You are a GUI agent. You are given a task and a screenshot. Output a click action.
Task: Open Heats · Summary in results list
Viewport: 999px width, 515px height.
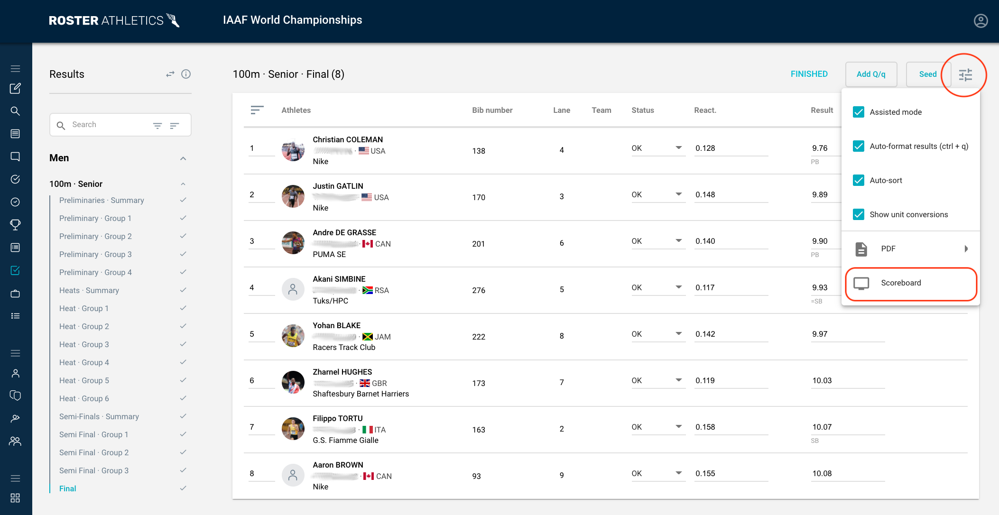[x=89, y=290]
